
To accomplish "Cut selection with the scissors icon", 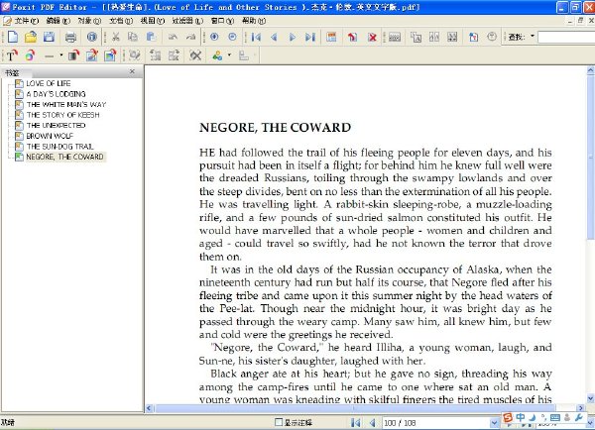I will pos(116,37).
